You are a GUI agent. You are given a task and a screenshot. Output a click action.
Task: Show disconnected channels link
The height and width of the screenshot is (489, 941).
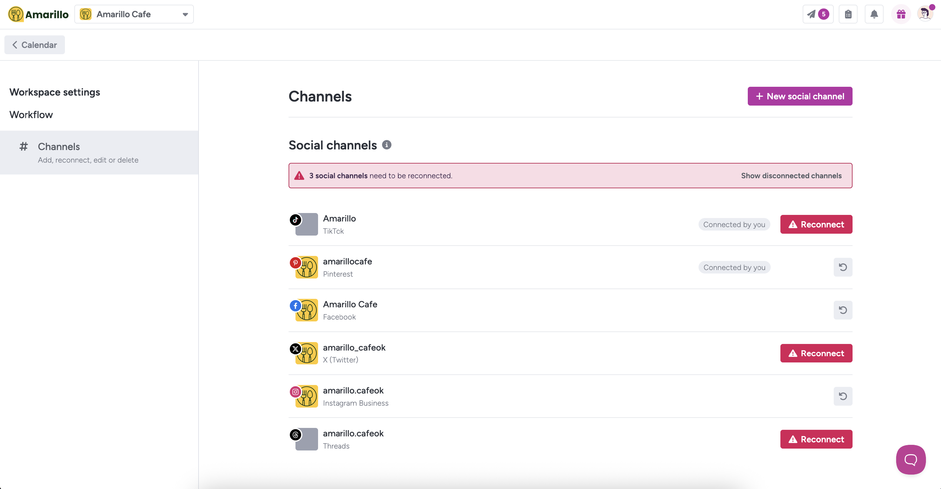[791, 175]
